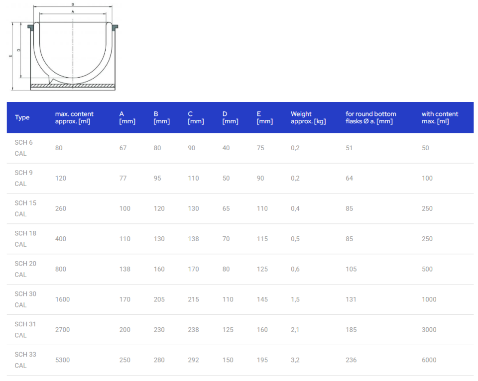
Task: Click the SCH 15 CAL row label
Action: click(25, 208)
